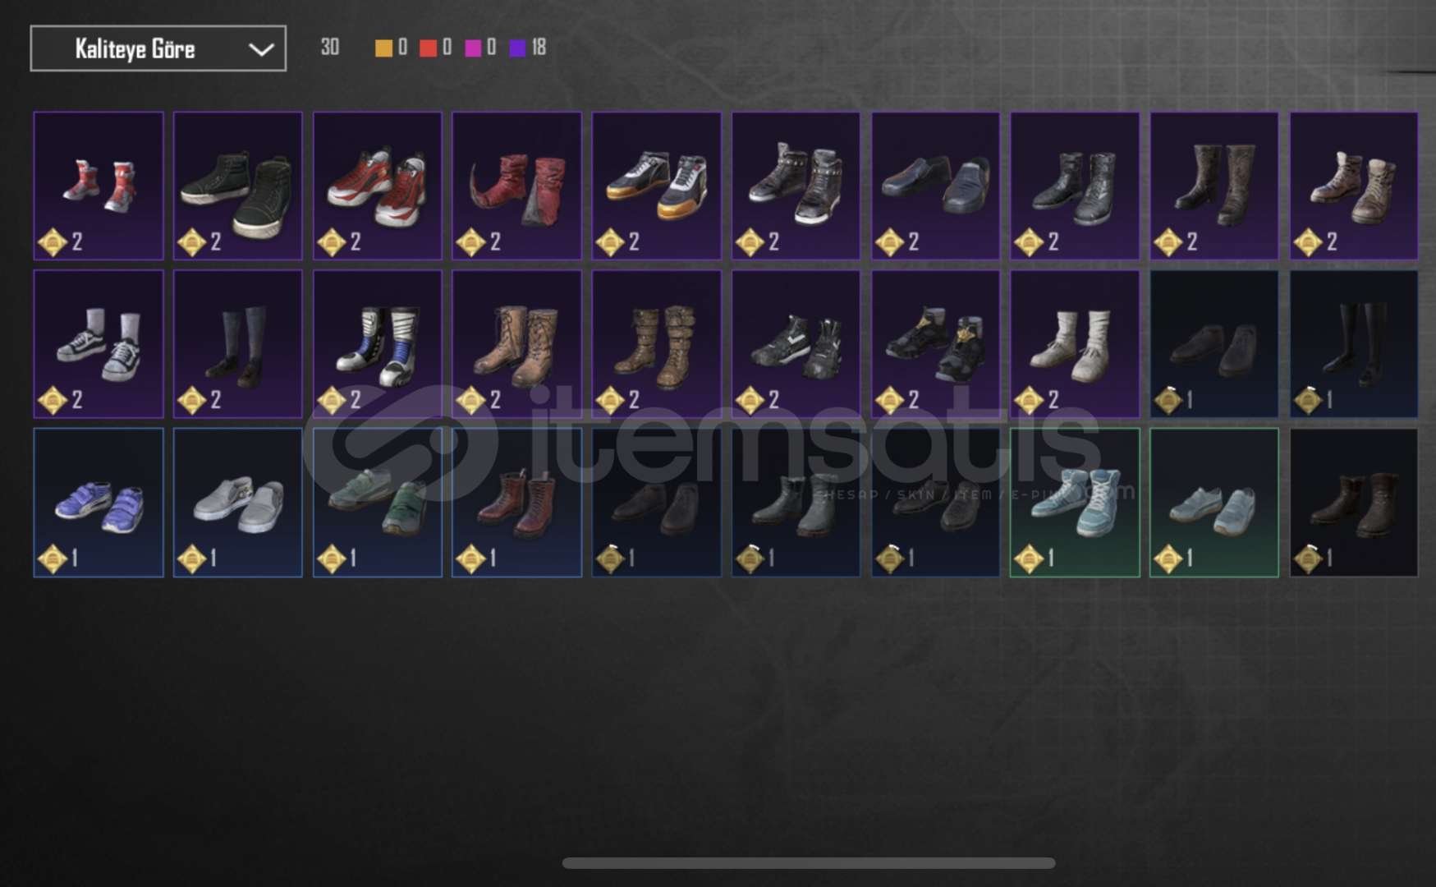Image resolution: width=1436 pixels, height=887 pixels.
Task: Tap the bottom home indicator bar
Action: (809, 863)
